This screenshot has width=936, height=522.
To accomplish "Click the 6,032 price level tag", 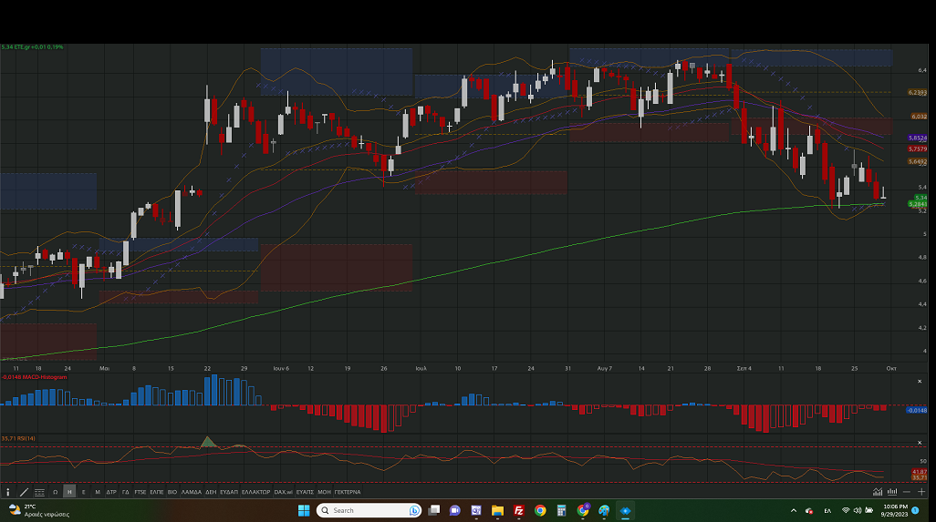I will click(x=919, y=117).
